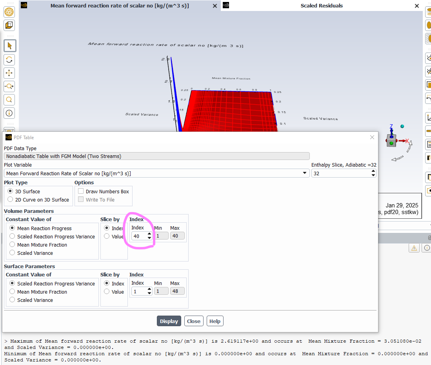The image size is (431, 365).
Task: Decrease the Volume Parameters Index value
Action: (149, 238)
